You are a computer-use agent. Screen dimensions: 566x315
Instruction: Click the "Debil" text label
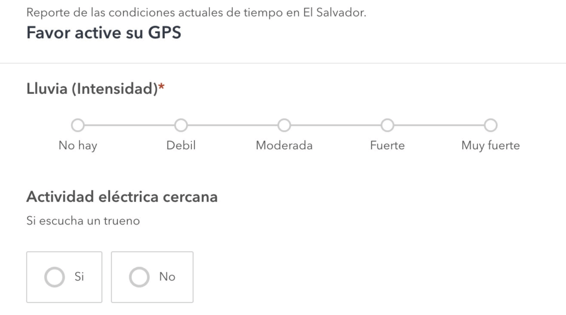[x=181, y=145]
